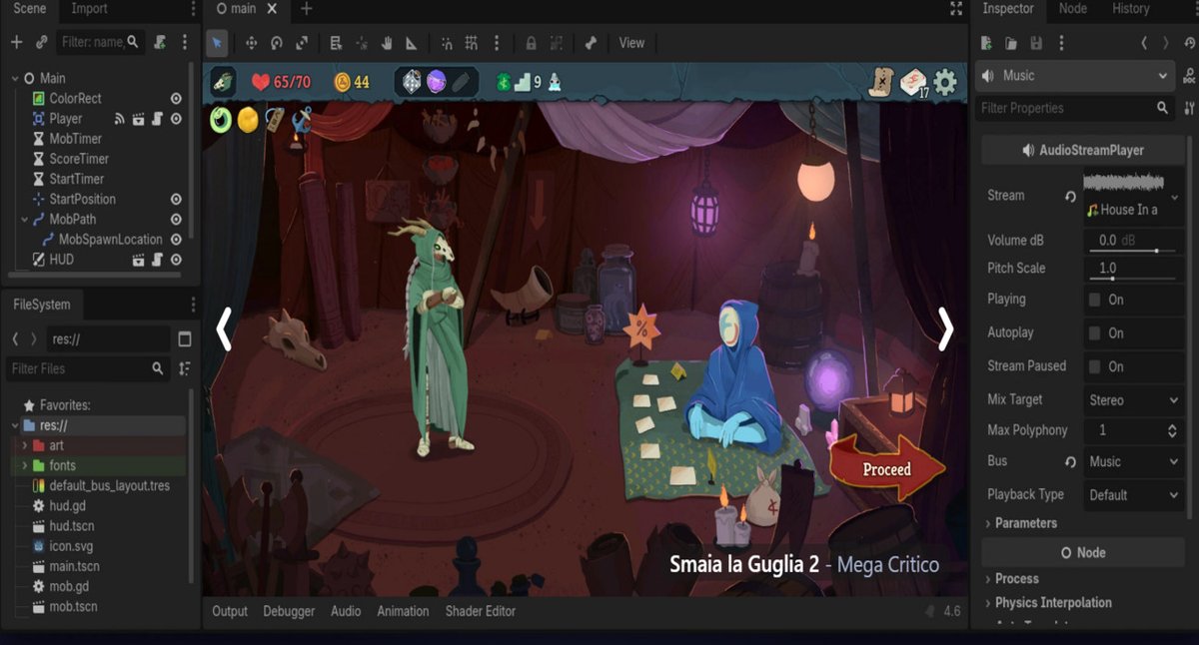The image size is (1199, 645).
Task: Open the Shader Editor bottom panel
Action: point(482,611)
